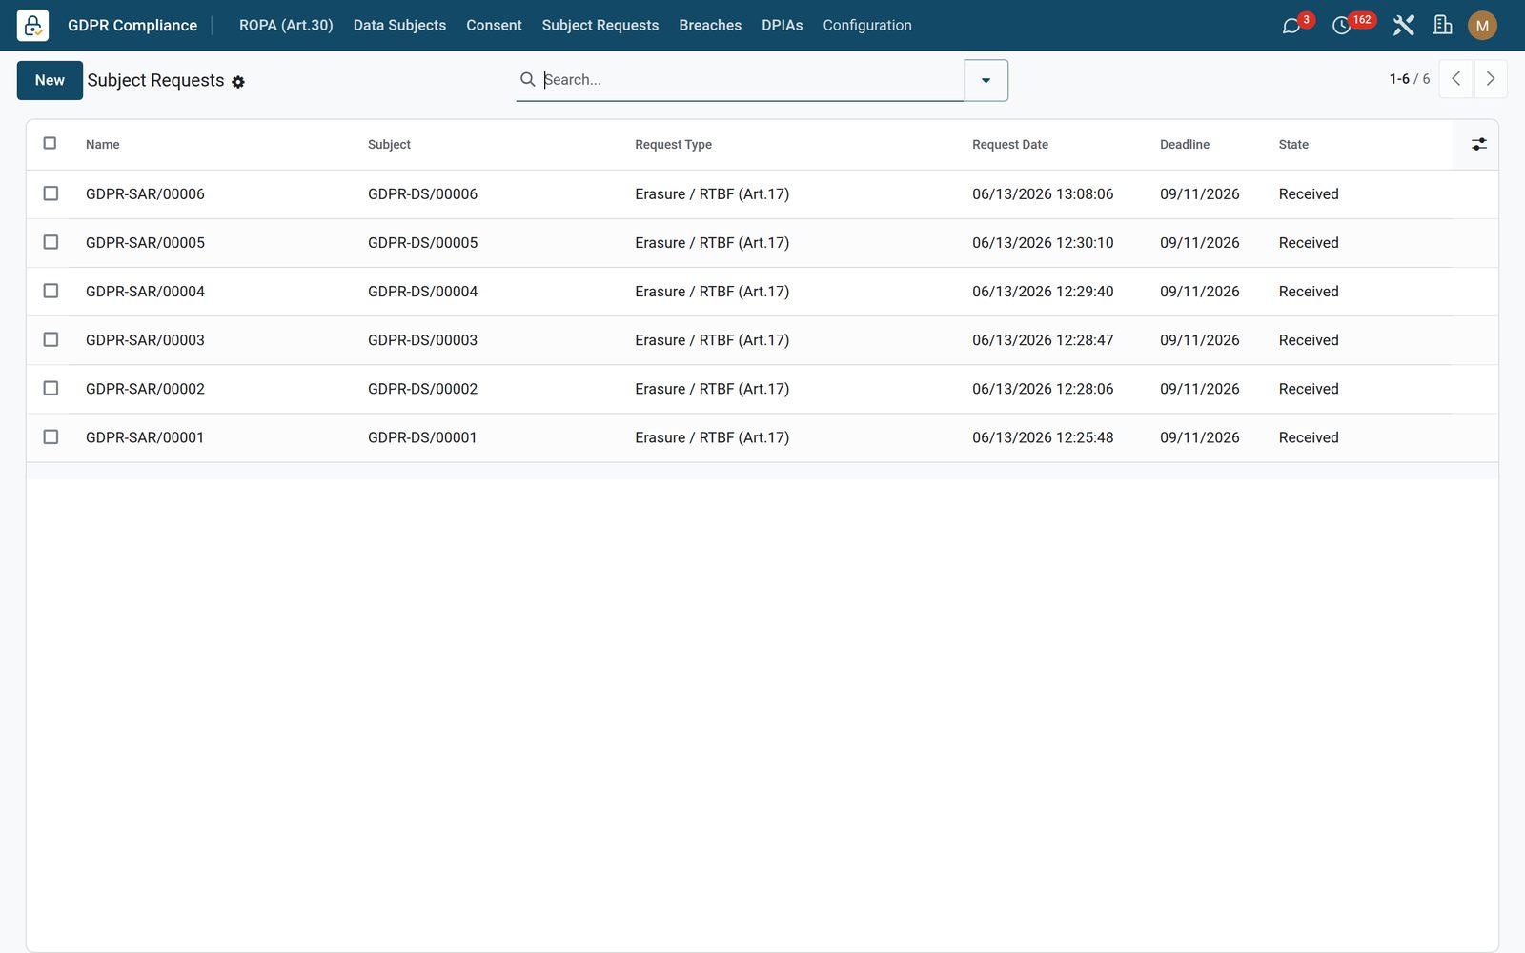
Task: Click subject cell GDPR-DS/00003
Action: click(422, 339)
